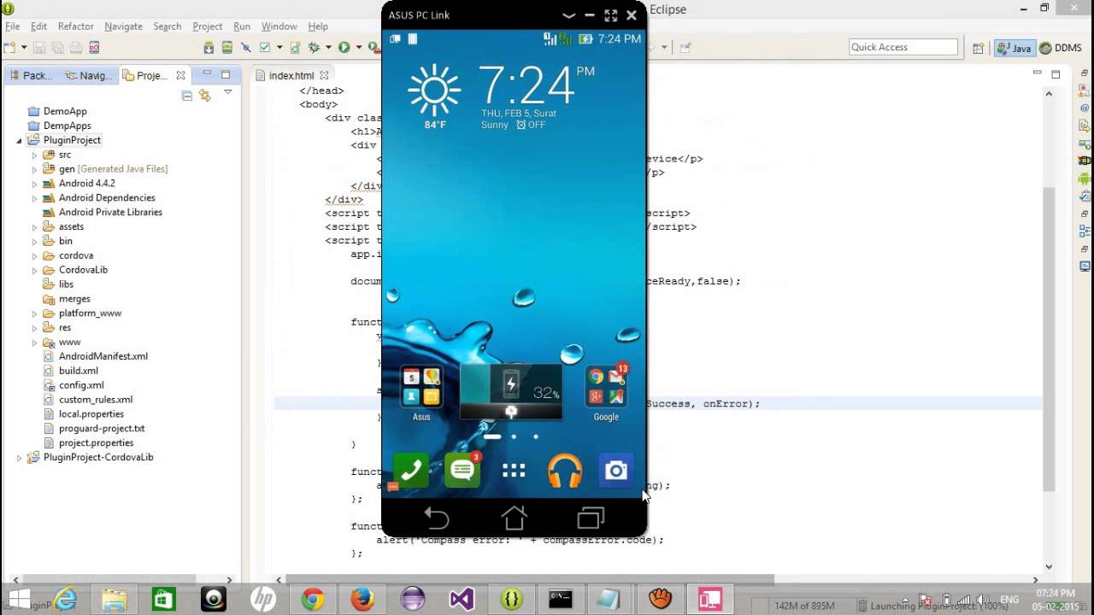
Task: Tap the sun weather widget on phone
Action: pyautogui.click(x=435, y=96)
